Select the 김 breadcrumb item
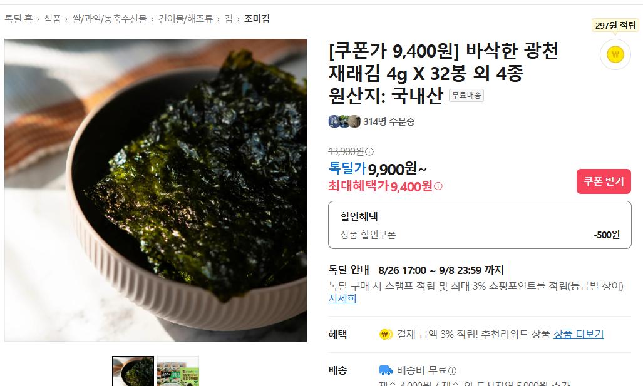643x386 pixels. (229, 19)
